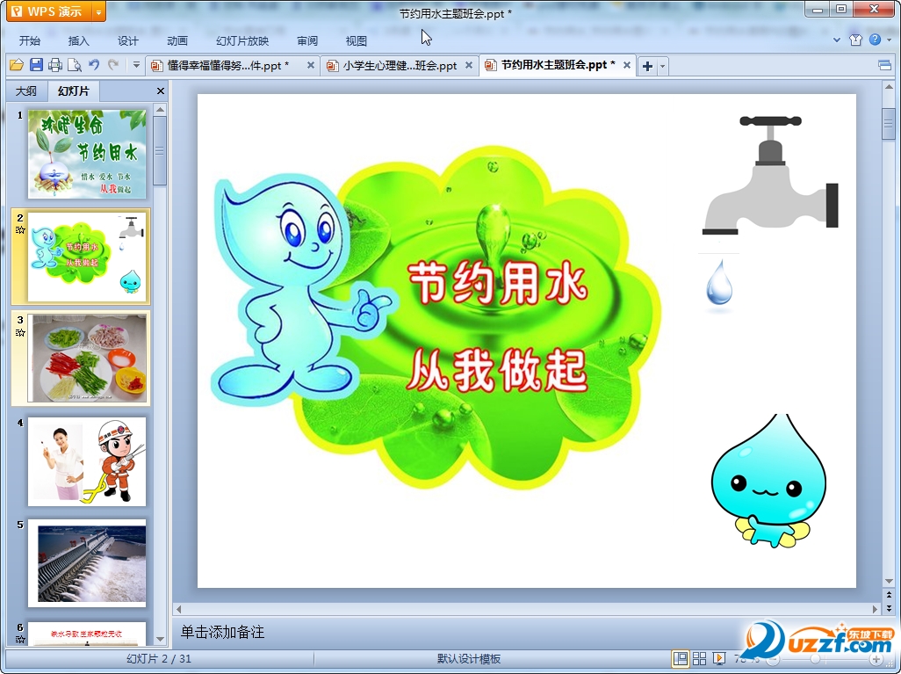Click the horizontal scroll right arrow

tap(876, 609)
